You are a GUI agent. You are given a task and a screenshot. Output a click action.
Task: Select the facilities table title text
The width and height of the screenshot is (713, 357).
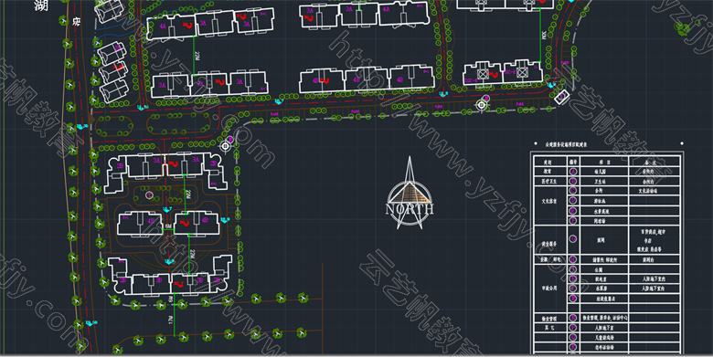tap(566, 144)
